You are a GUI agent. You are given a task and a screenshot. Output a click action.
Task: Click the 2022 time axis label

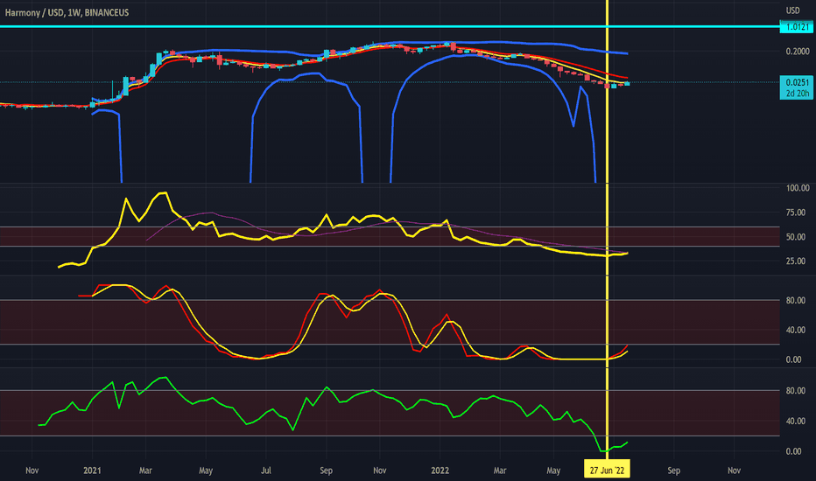pyautogui.click(x=440, y=471)
